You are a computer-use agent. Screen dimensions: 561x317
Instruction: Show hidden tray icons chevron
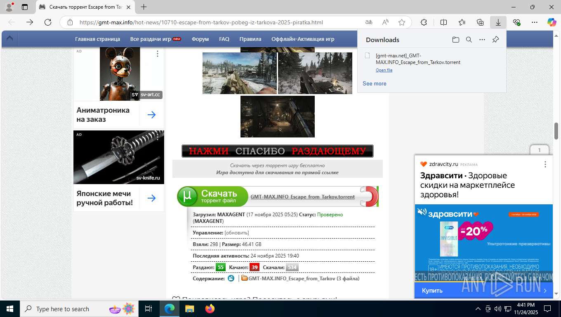pos(478,309)
